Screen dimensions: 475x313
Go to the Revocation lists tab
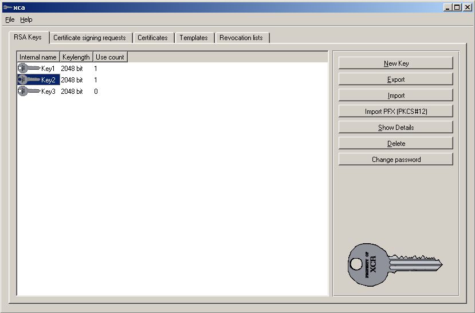point(241,38)
